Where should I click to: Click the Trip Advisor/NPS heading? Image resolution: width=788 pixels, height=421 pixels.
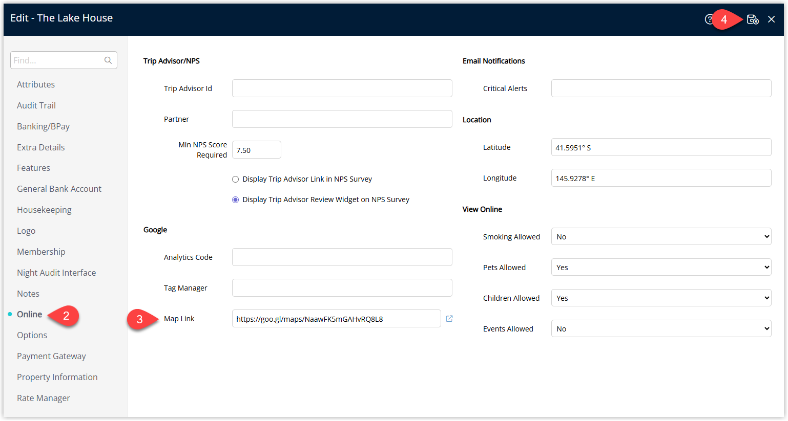[172, 61]
